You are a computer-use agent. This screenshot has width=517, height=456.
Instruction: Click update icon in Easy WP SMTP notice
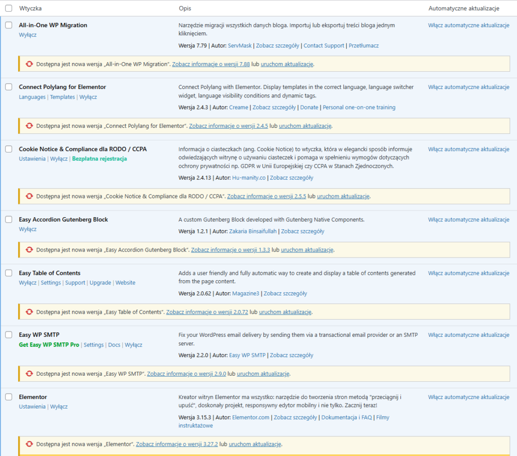pos(29,374)
